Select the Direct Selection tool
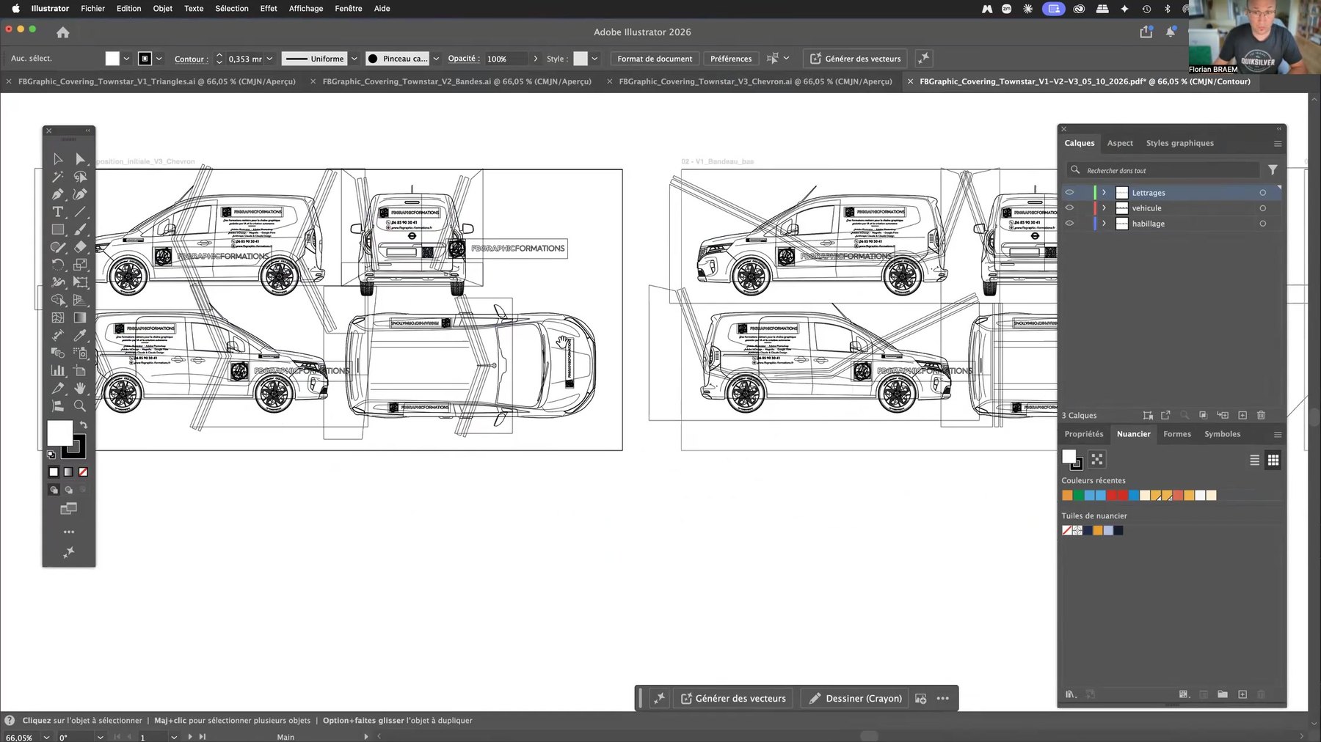 coord(80,159)
